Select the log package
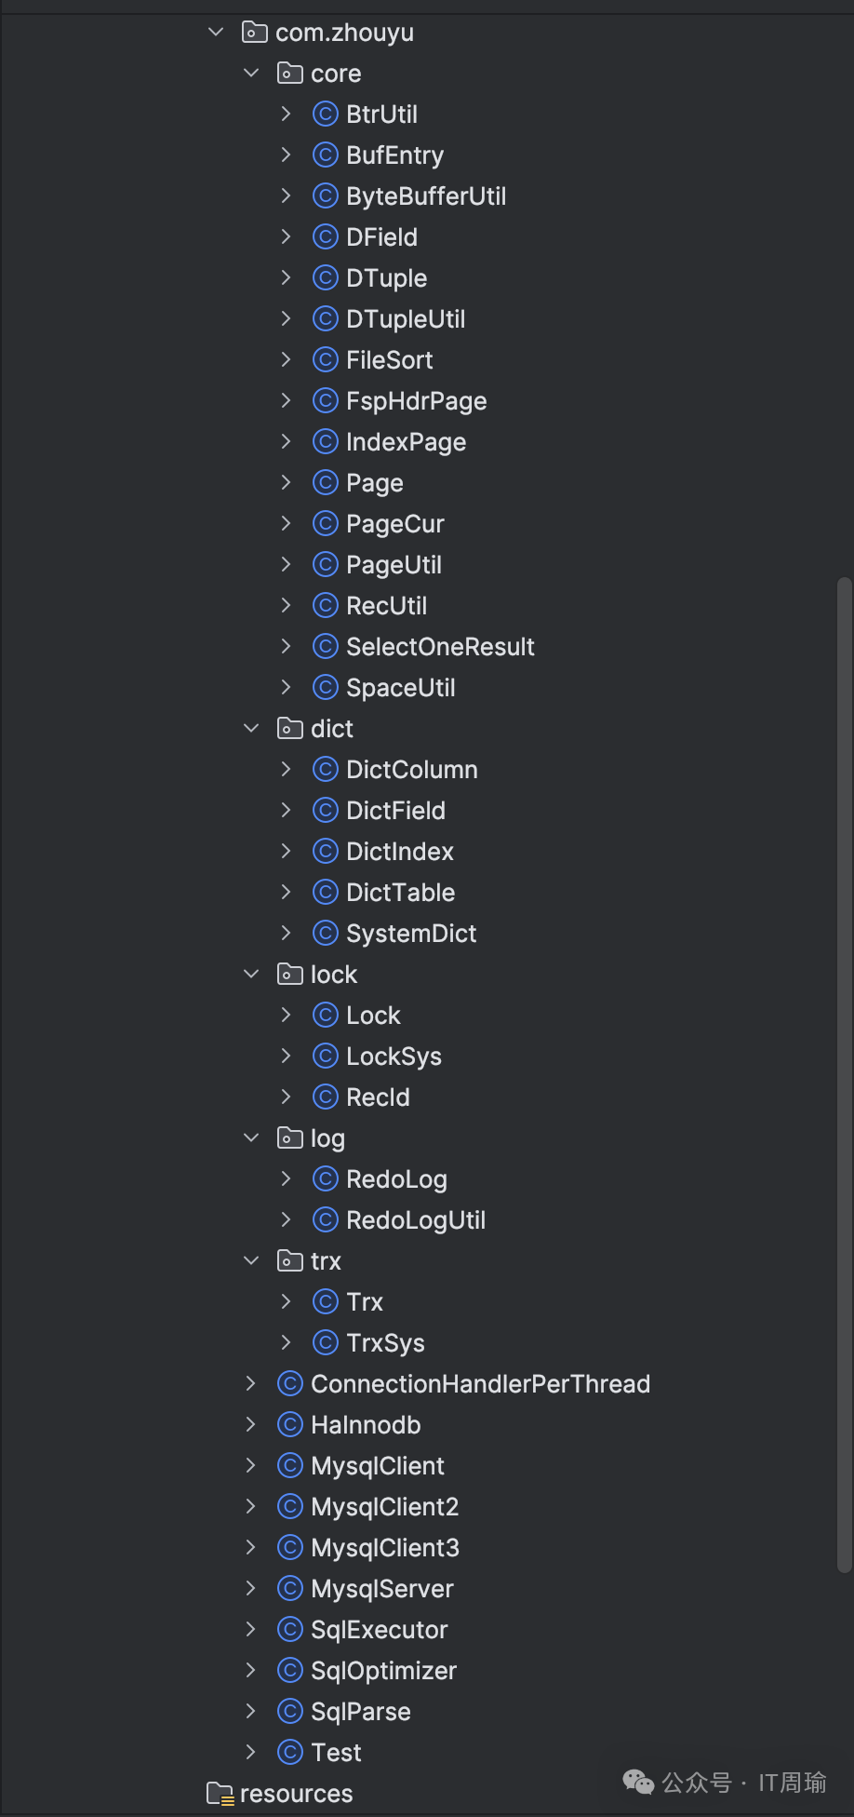The width and height of the screenshot is (854, 1817). [x=327, y=1138]
